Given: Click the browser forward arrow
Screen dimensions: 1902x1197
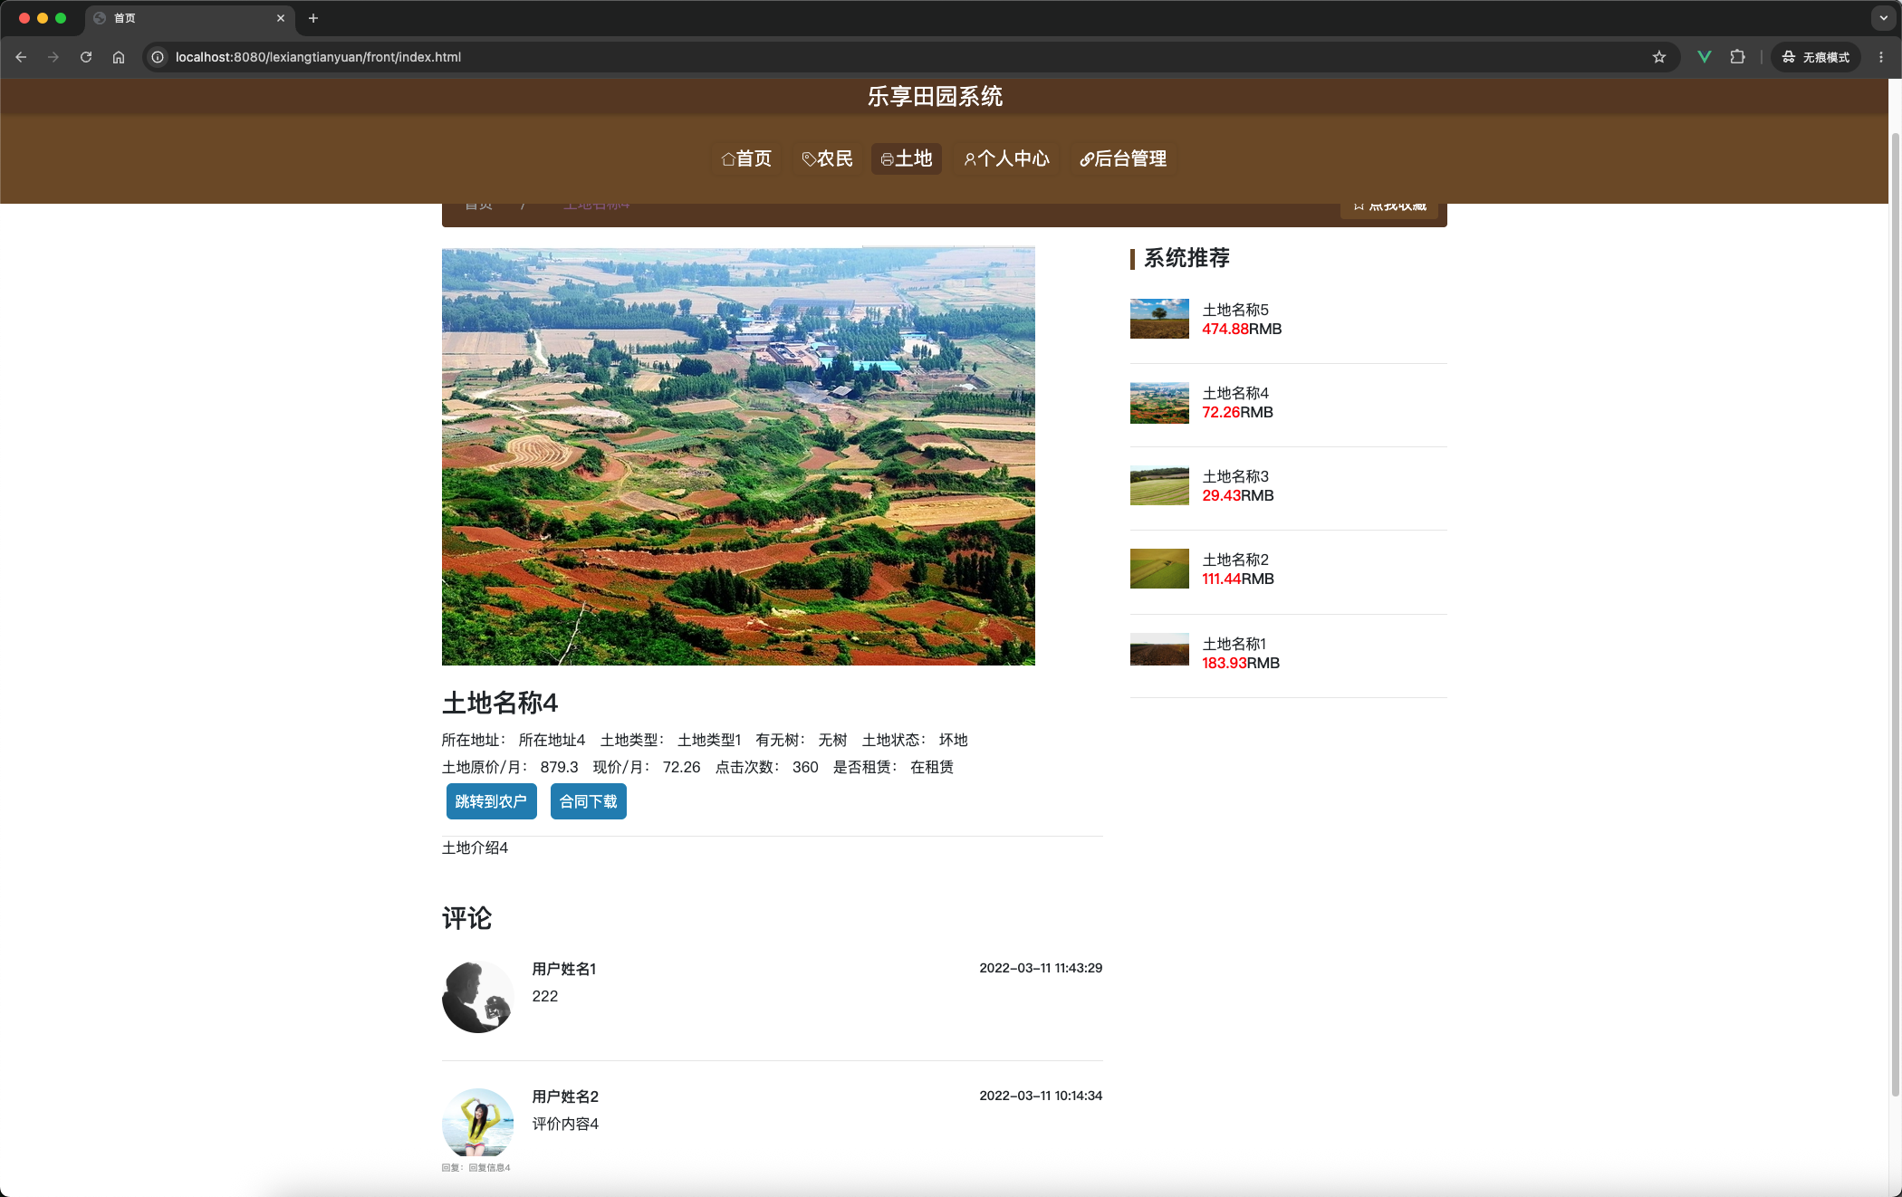Looking at the screenshot, I should point(53,57).
